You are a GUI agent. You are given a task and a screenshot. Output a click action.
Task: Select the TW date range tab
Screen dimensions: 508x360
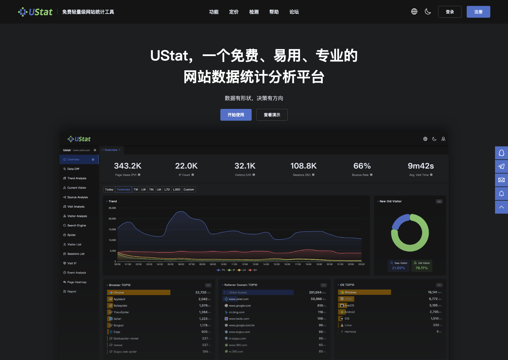coord(136,189)
